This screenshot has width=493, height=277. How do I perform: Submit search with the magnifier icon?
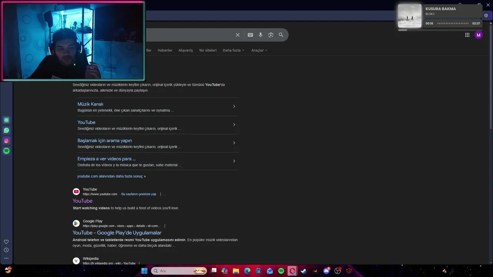click(x=281, y=35)
